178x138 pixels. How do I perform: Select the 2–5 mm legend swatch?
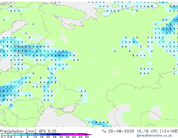[24, 134]
